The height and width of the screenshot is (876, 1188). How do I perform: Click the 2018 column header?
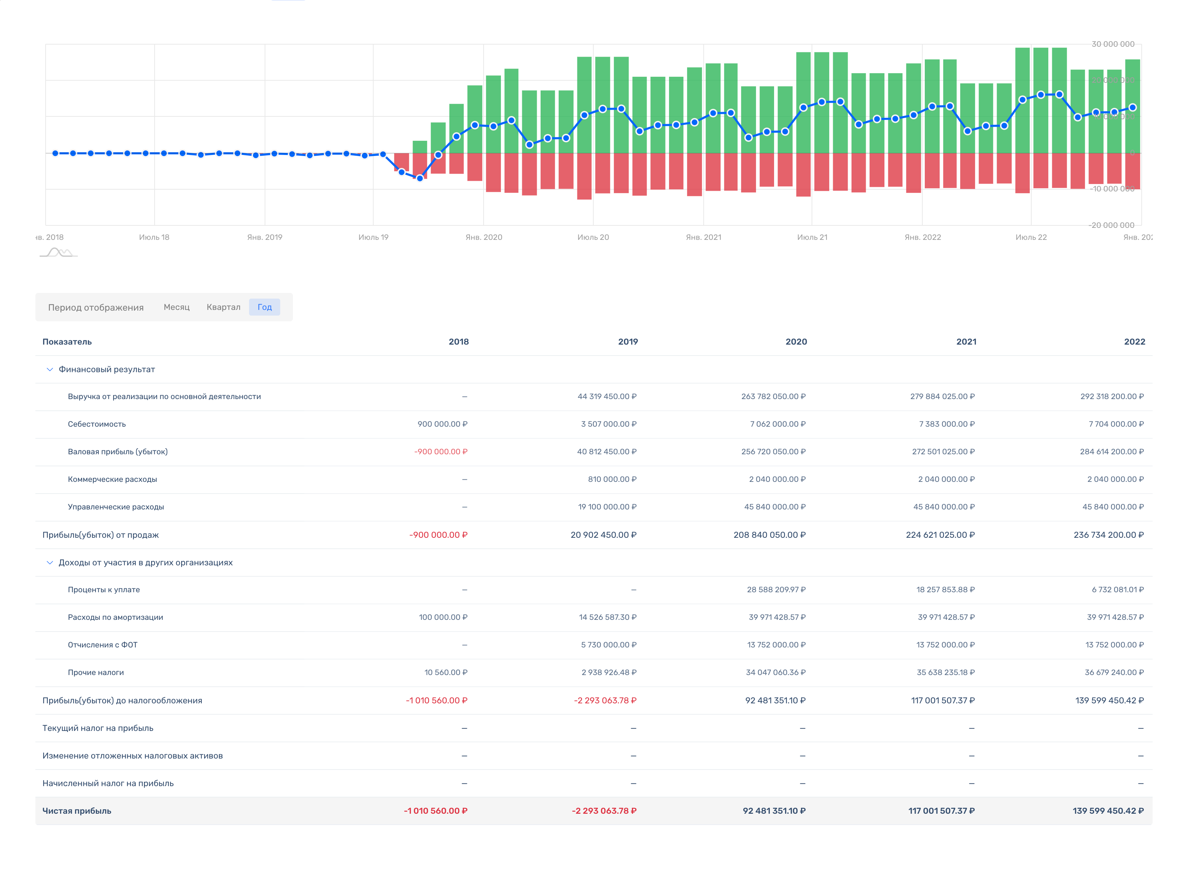[459, 342]
